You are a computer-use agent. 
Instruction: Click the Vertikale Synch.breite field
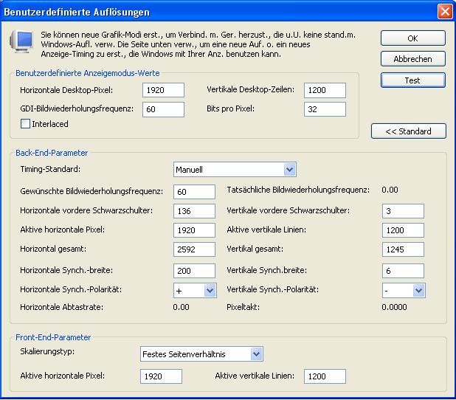click(x=403, y=271)
